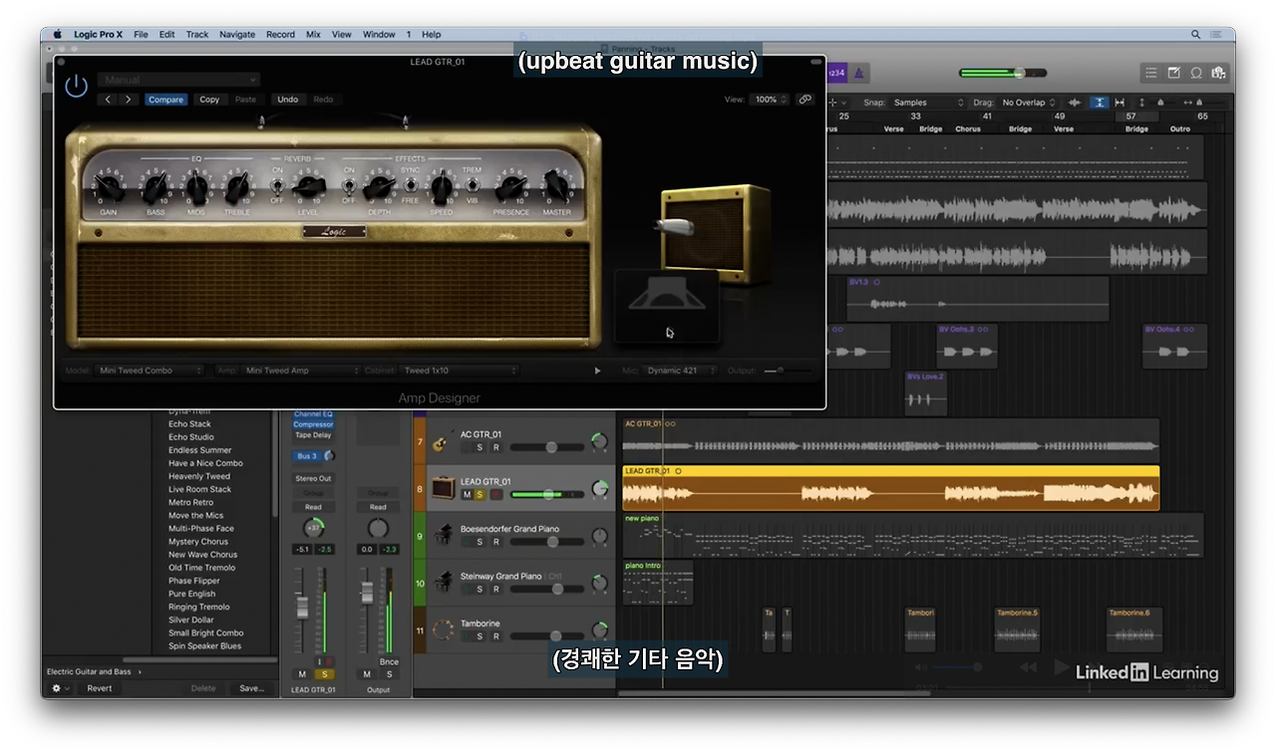Open the Model dropdown Mini Tweed Combo

[x=150, y=371]
